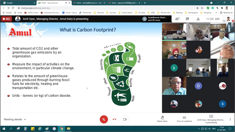Open Windows taskbar search
Screen dimensions: 235x132
[x=11, y=129]
